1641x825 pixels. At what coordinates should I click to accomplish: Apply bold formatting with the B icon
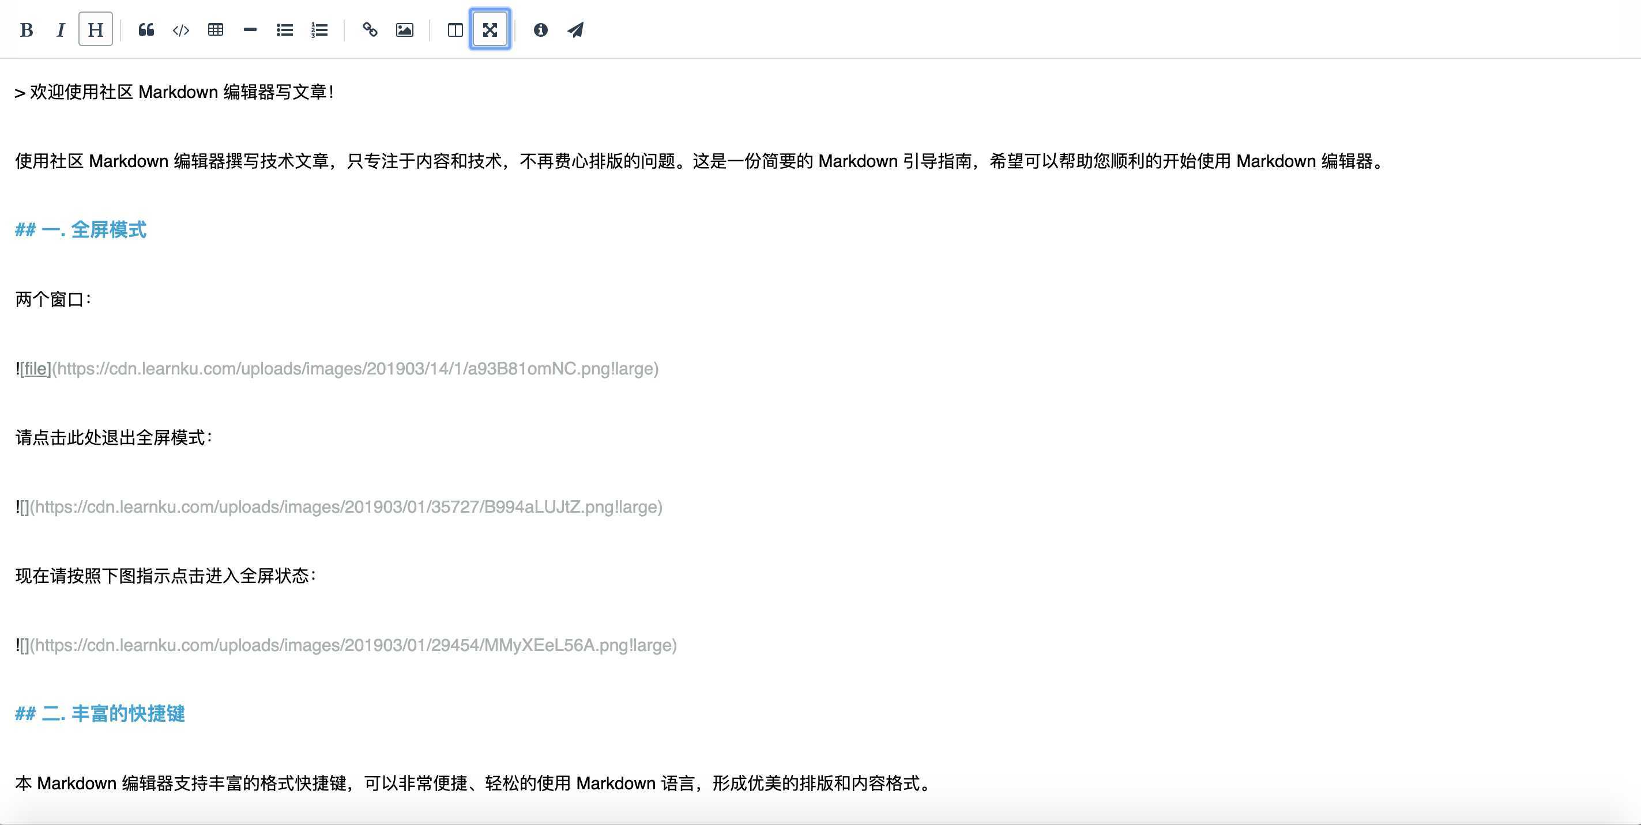click(26, 29)
